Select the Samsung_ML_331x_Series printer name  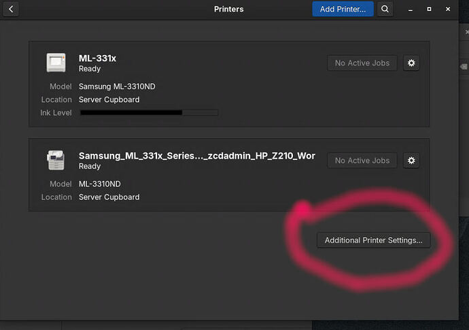[196, 156]
